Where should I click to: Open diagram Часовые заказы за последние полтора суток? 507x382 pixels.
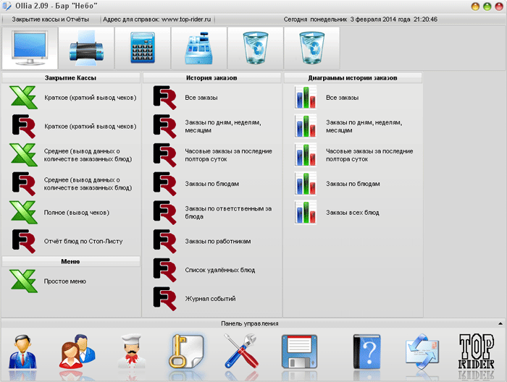pos(369,155)
